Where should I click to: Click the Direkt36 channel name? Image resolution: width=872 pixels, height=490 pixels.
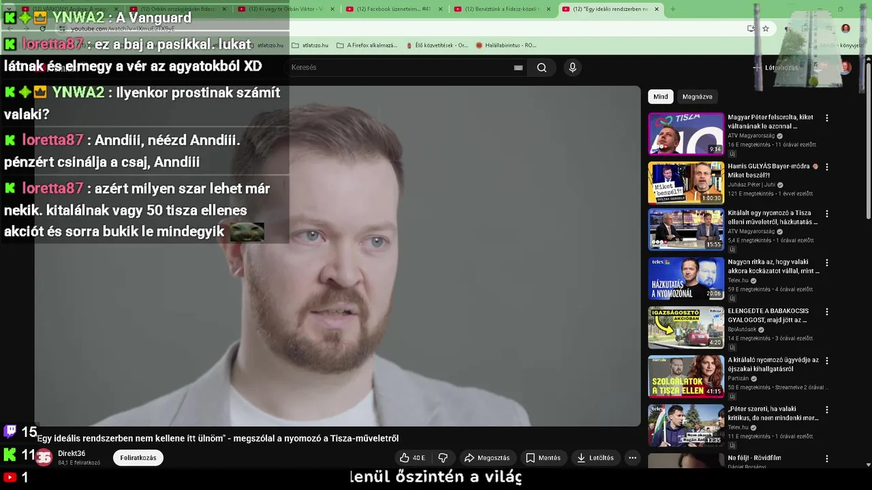(x=72, y=454)
